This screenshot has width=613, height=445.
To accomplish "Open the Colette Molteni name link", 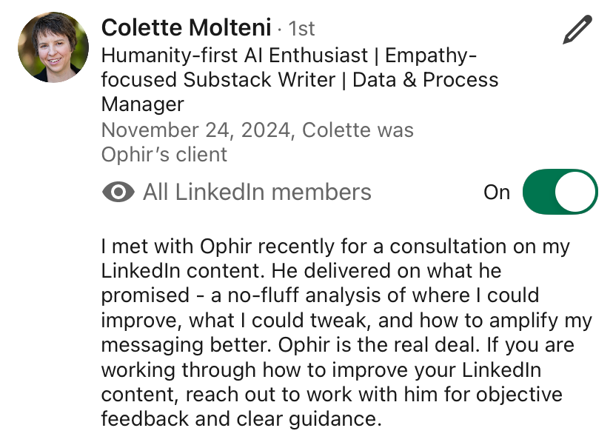I will [185, 28].
